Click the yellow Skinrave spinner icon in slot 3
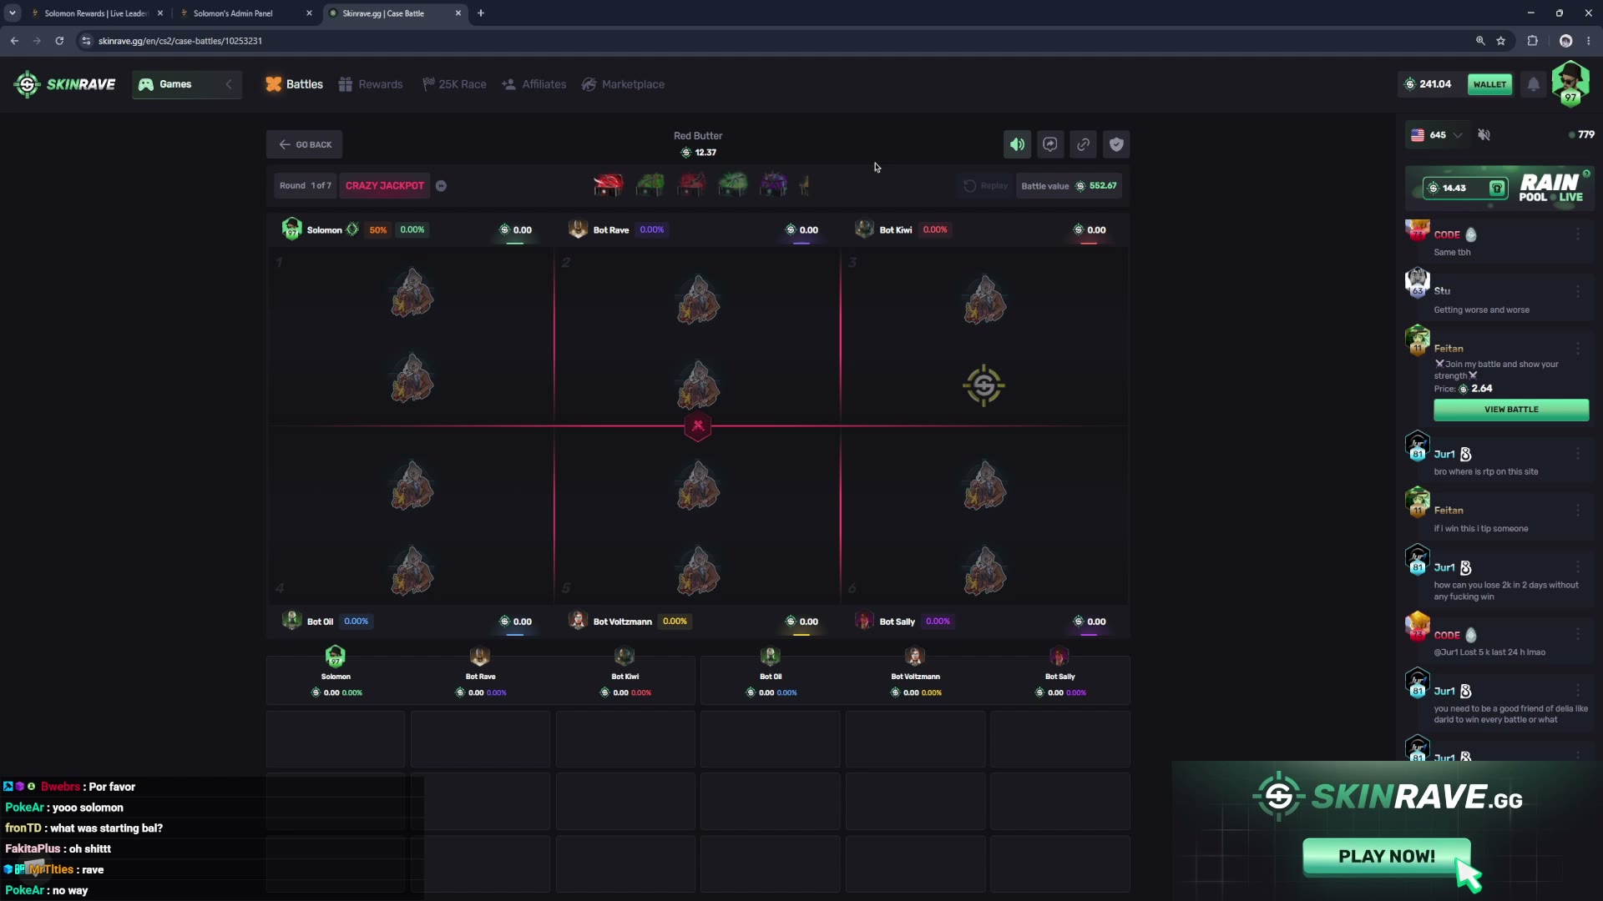 click(x=984, y=385)
